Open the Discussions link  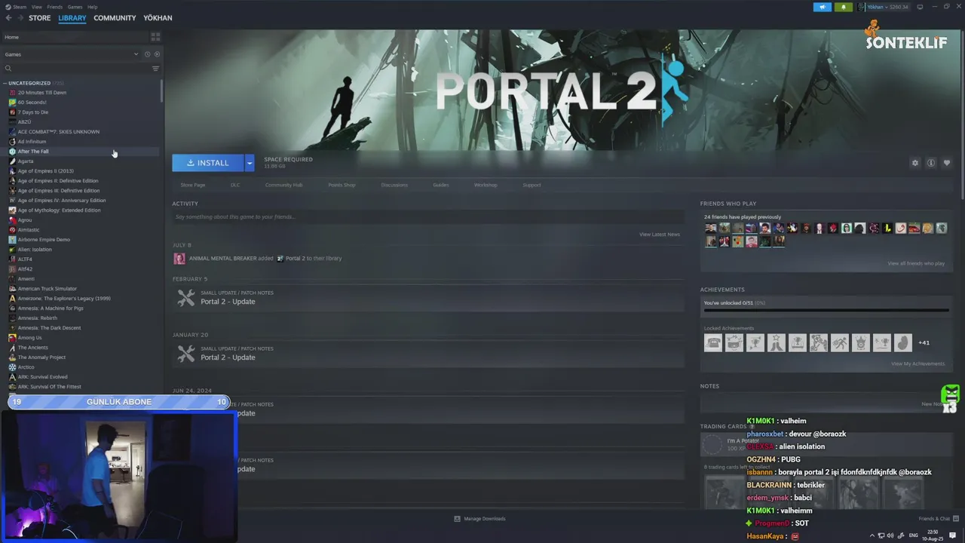[394, 185]
